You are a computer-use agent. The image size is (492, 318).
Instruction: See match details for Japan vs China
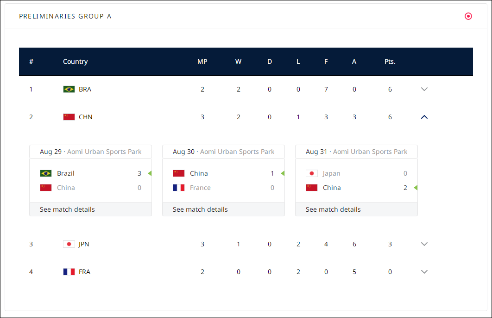333,209
